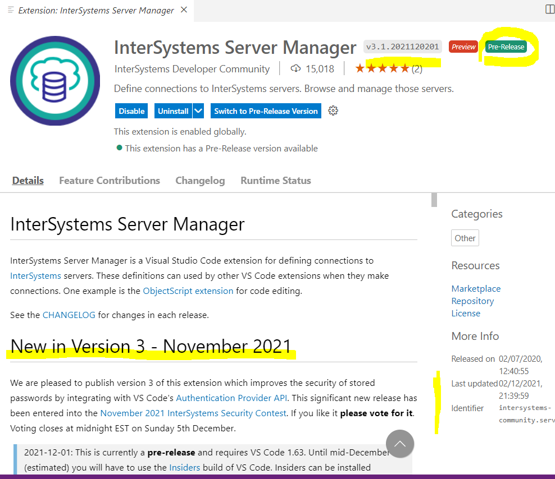Image resolution: width=555 pixels, height=479 pixels.
Task: Open the Authentication Provider API link
Action: point(231,398)
